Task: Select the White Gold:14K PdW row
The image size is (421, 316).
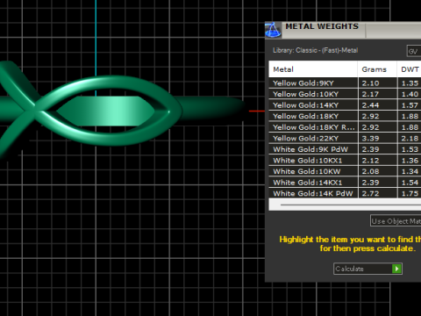Action: [345, 193]
